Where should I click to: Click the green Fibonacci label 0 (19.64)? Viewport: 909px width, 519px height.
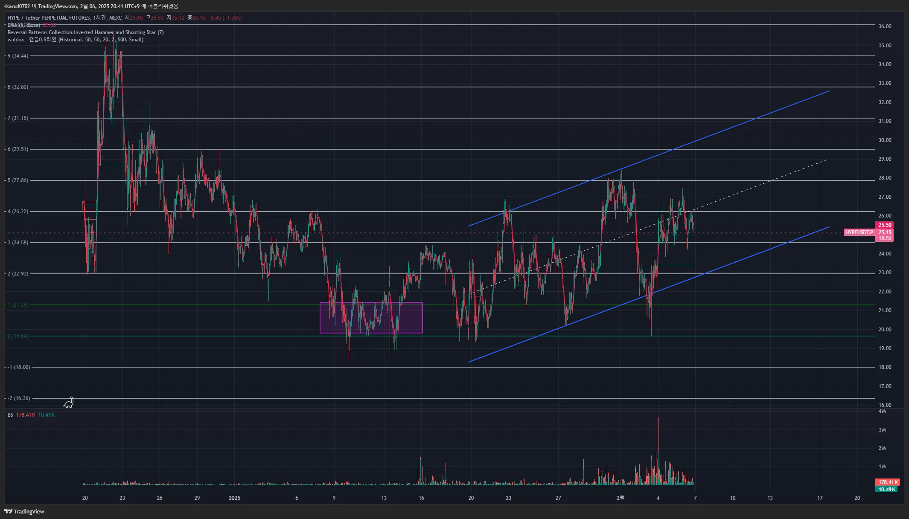coord(18,336)
